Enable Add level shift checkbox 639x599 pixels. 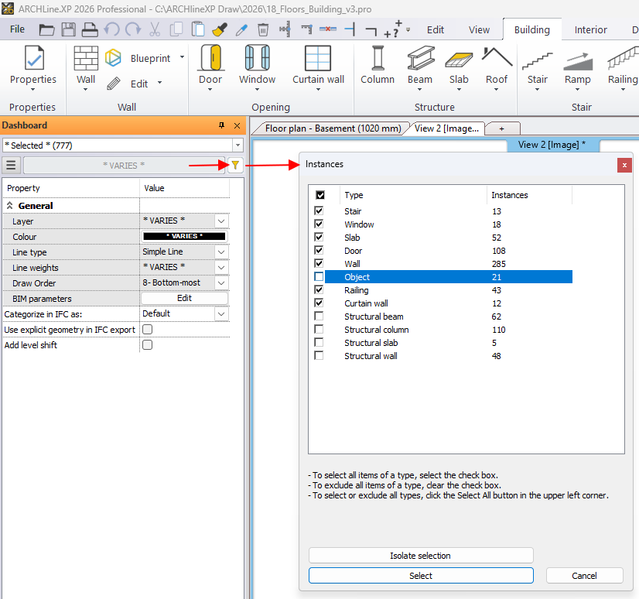pos(147,345)
